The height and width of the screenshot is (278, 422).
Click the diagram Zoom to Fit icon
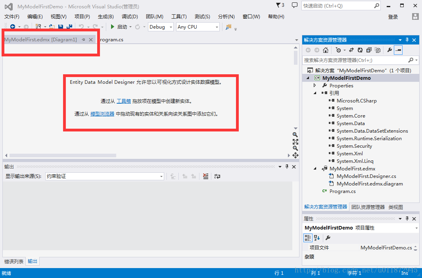(295, 142)
